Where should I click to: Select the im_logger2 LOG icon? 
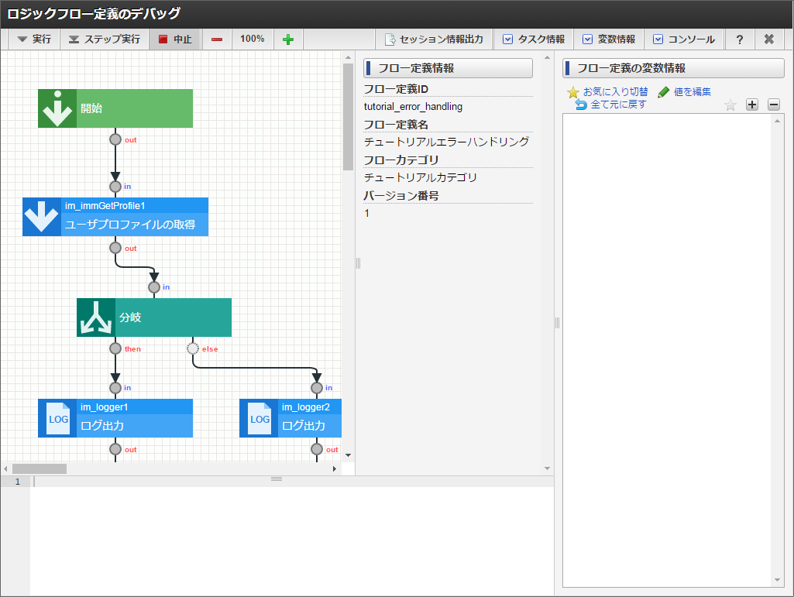coord(259,418)
